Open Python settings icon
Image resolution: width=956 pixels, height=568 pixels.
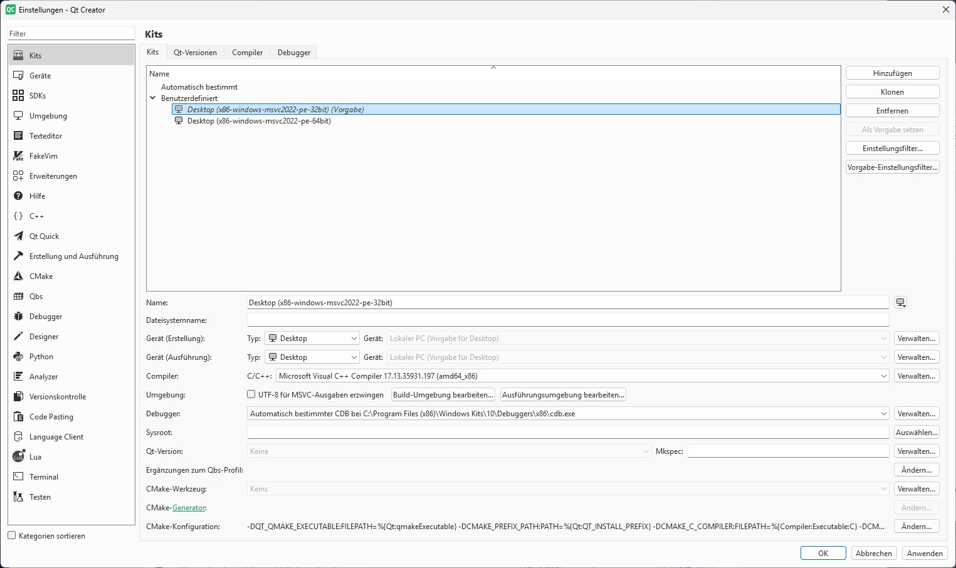18,356
